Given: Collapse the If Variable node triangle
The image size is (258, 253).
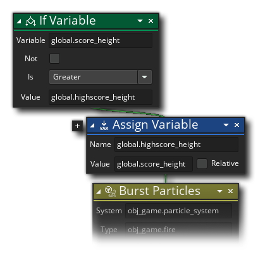Looking at the screenshot, I should coord(19,21).
